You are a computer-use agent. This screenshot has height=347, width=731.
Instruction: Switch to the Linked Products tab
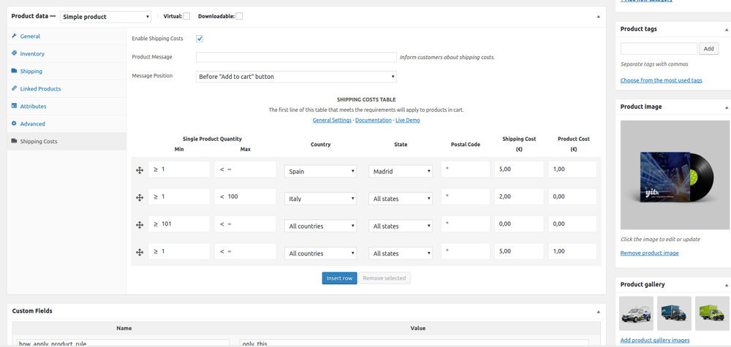click(40, 89)
